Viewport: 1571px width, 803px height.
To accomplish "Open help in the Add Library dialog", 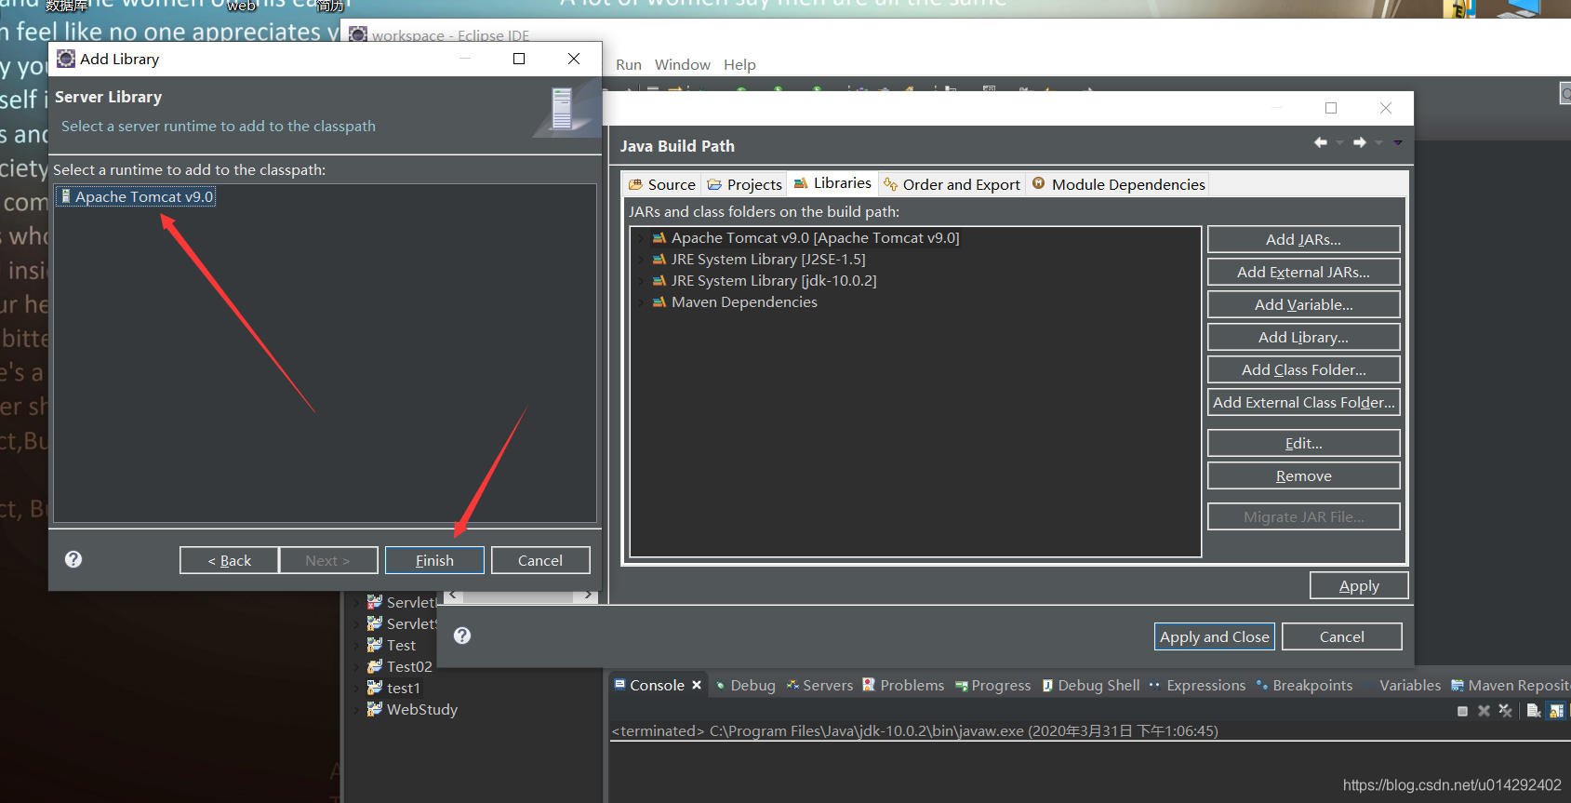I will pyautogui.click(x=73, y=559).
